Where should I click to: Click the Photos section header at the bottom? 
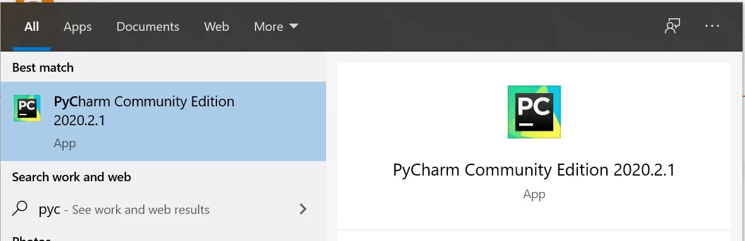coord(32,238)
